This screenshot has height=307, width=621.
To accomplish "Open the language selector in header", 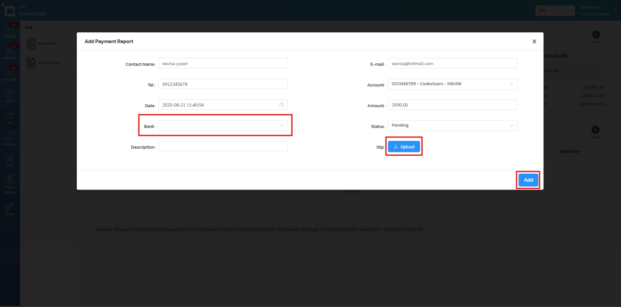I will [554, 10].
